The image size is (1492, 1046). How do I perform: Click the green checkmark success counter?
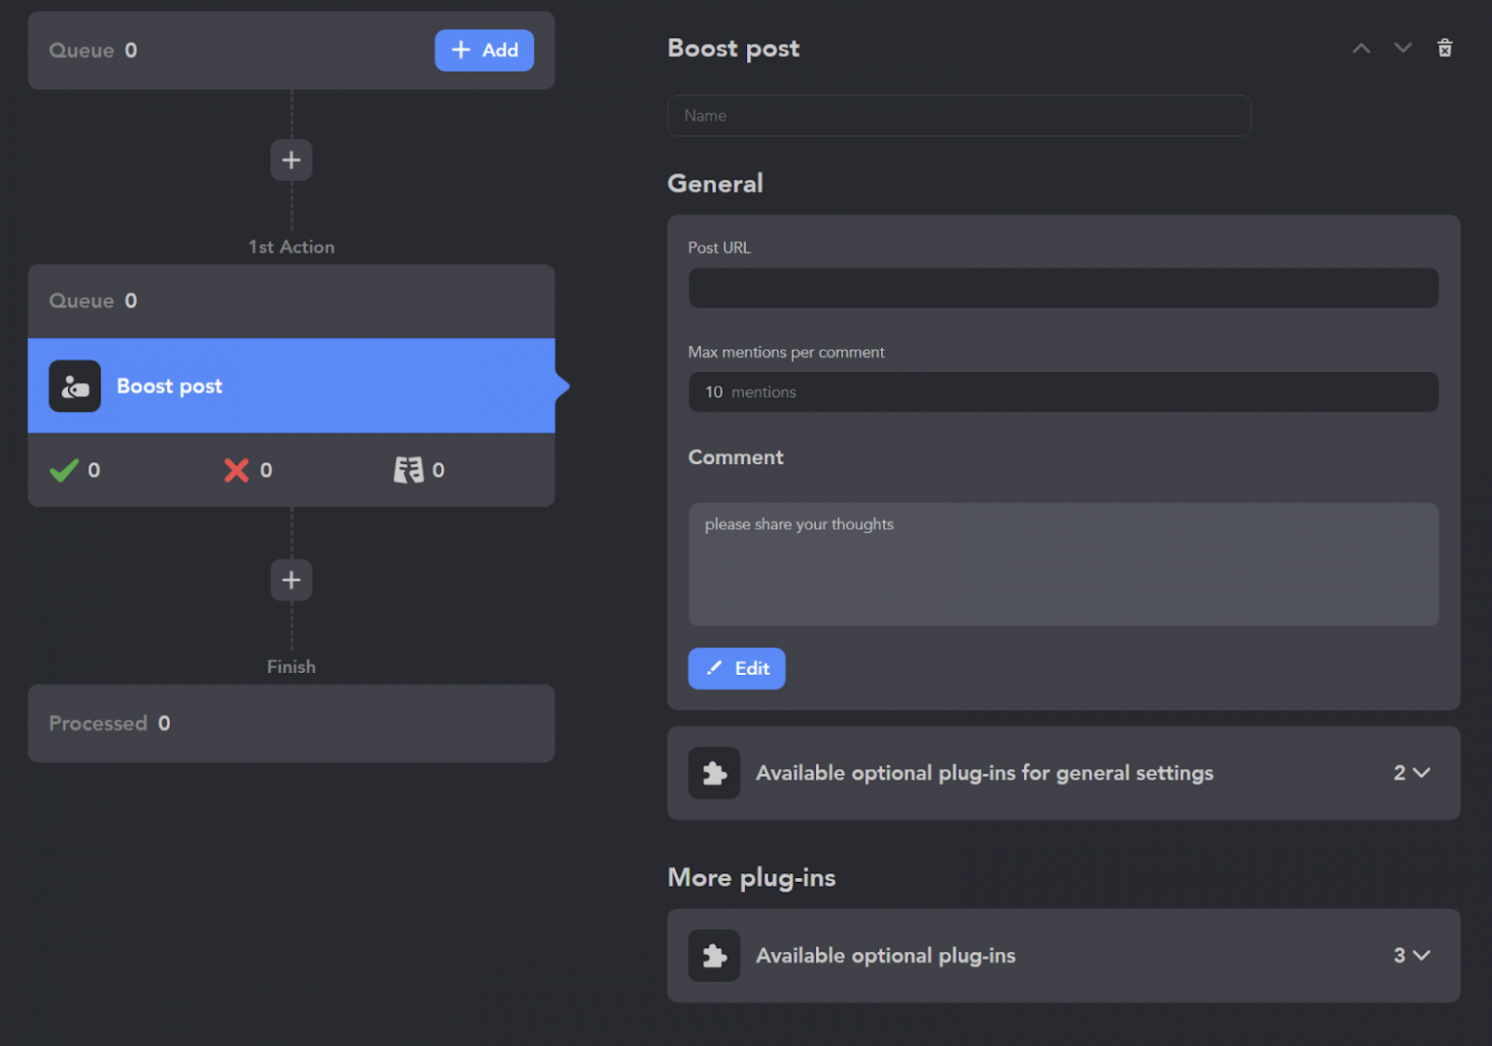pos(64,471)
